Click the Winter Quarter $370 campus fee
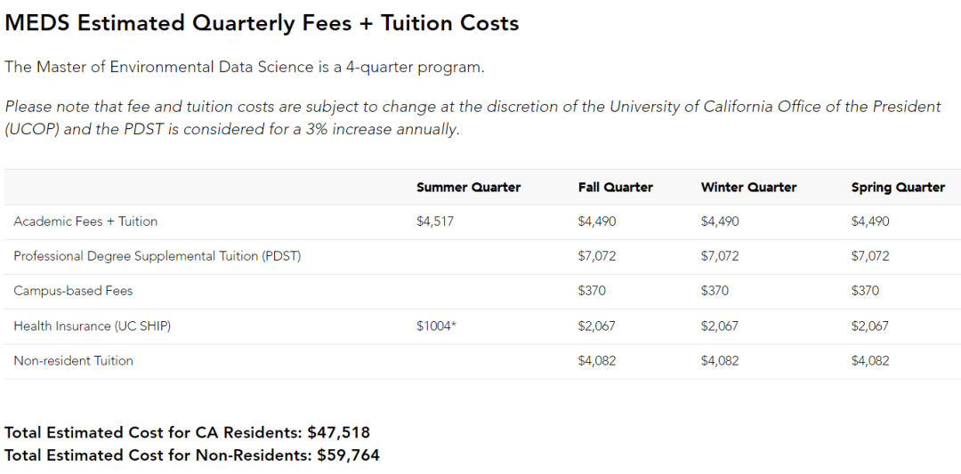The width and height of the screenshot is (961, 474). click(x=715, y=291)
